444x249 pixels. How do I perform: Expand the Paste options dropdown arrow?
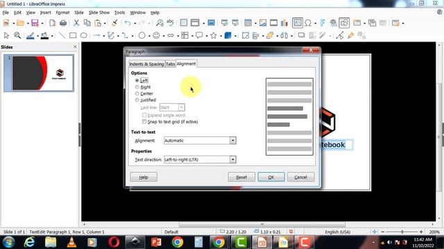[x=105, y=23]
